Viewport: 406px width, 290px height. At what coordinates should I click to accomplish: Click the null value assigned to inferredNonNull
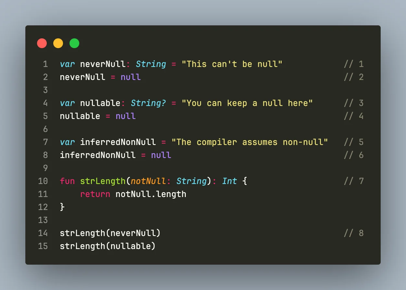coord(161,155)
